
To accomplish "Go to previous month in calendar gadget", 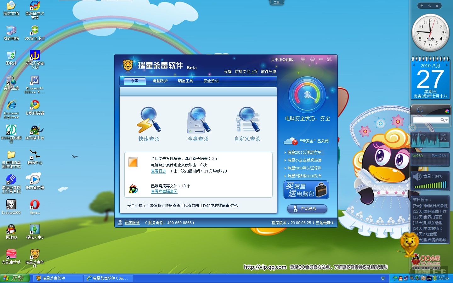I will tap(414, 65).
